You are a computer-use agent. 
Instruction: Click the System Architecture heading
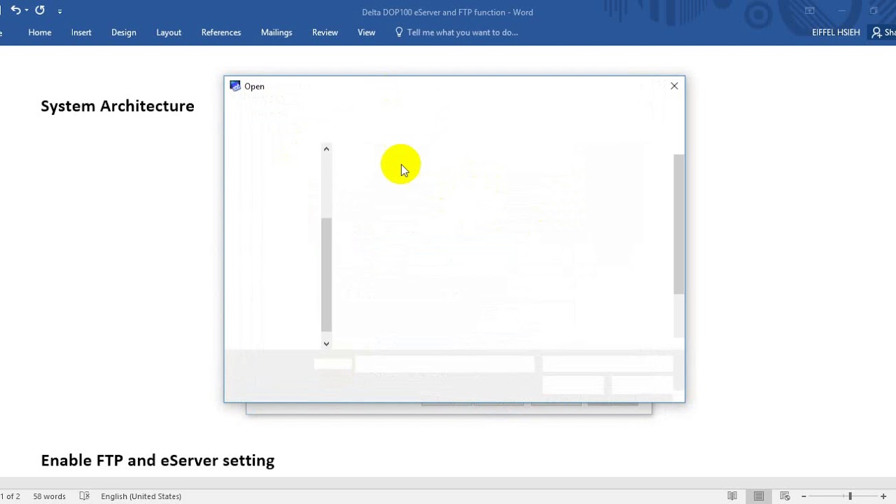click(118, 106)
